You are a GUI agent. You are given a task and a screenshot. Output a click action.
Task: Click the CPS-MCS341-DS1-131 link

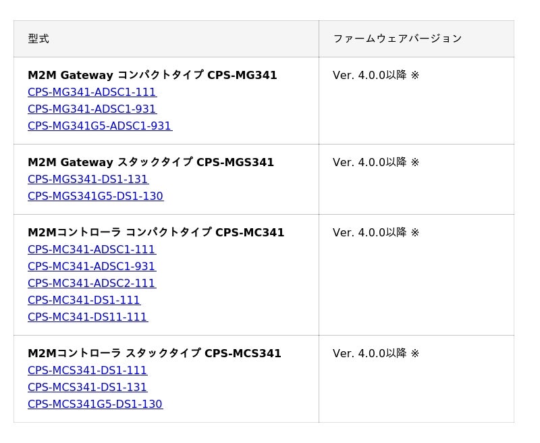(88, 388)
